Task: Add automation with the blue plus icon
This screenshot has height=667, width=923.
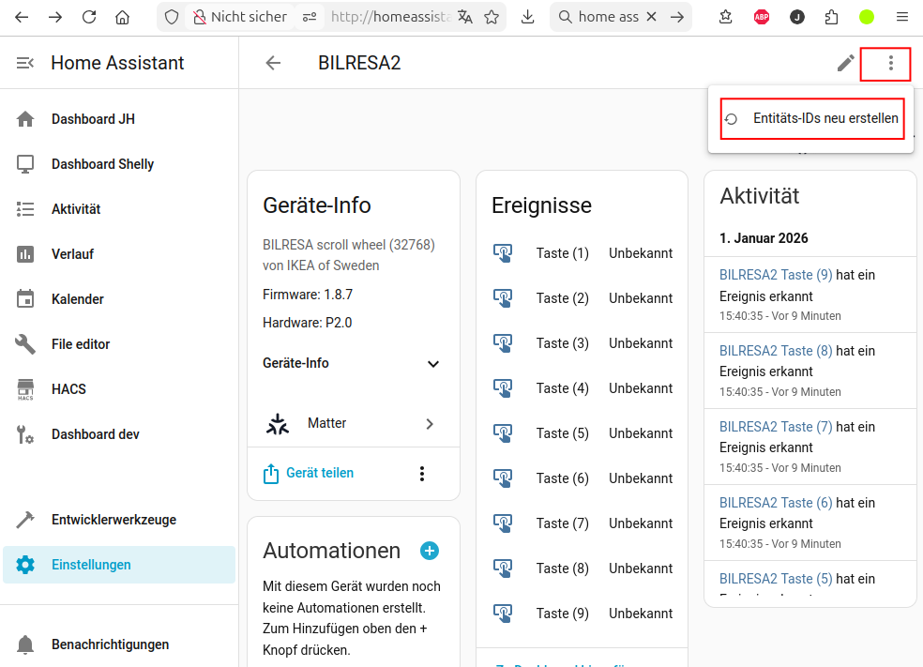Action: coord(430,551)
